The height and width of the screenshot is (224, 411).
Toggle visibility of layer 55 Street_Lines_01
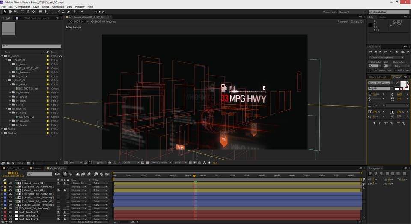click(x=58, y=190)
